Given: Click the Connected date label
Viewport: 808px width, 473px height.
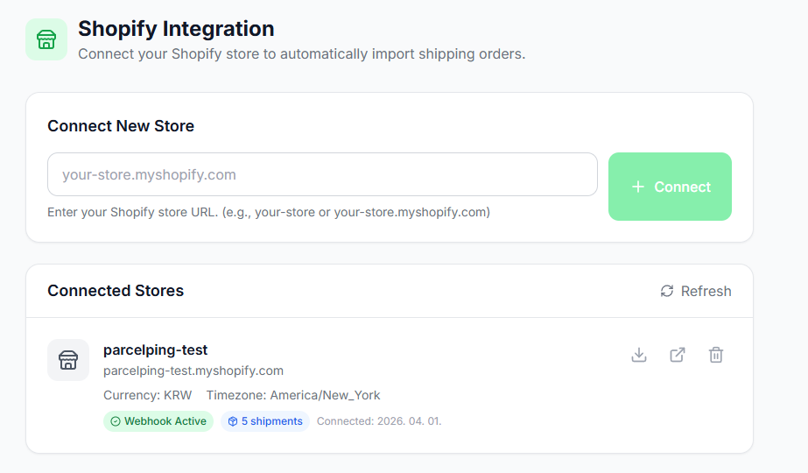Looking at the screenshot, I should pyautogui.click(x=379, y=421).
